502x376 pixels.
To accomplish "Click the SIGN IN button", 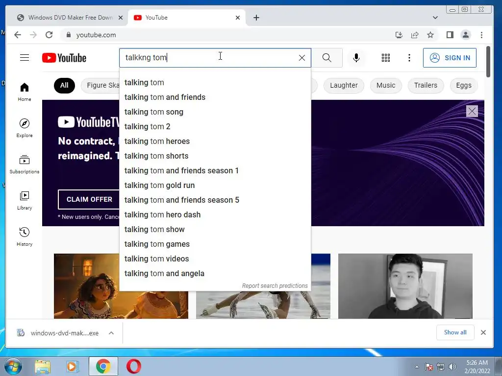I will [x=450, y=58].
